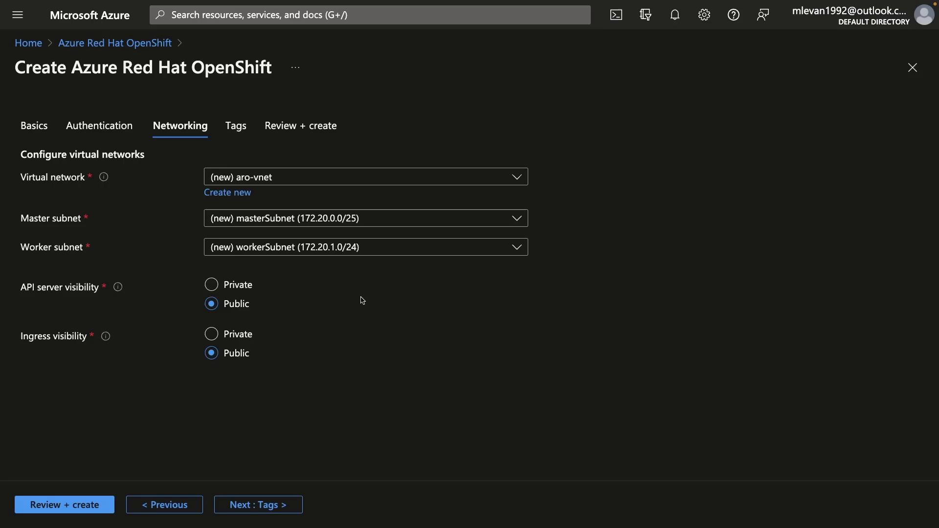939x528 pixels.
Task: Show API server visibility info icon
Action: (x=118, y=287)
